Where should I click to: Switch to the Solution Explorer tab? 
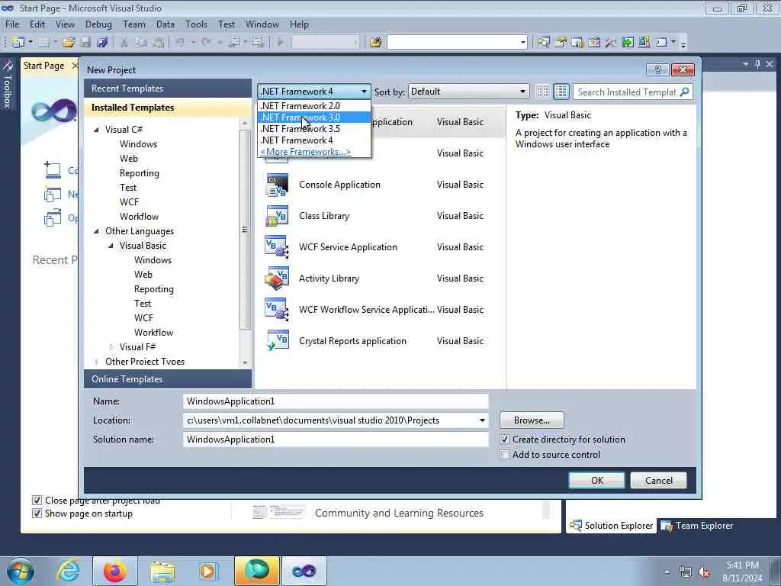tap(611, 526)
